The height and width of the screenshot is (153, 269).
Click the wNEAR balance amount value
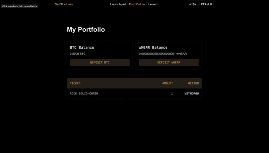pos(163,54)
